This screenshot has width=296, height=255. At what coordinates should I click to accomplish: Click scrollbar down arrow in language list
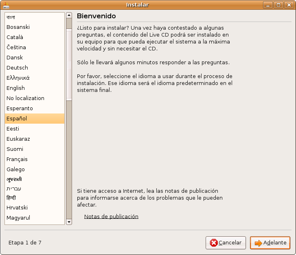point(69,222)
